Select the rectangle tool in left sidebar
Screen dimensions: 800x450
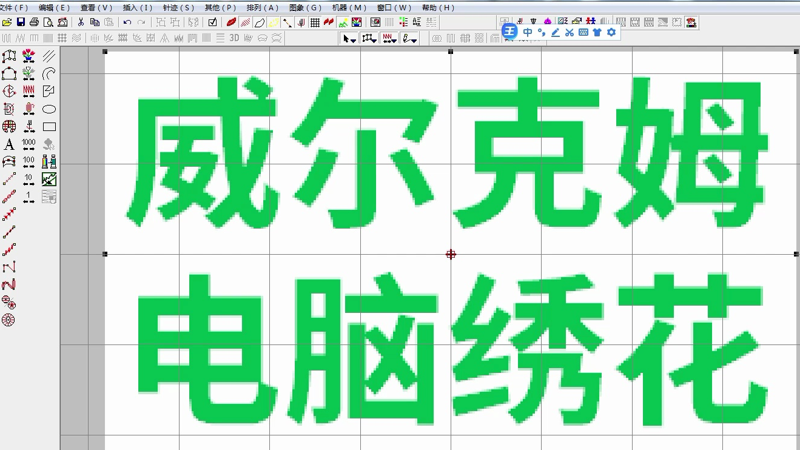click(49, 126)
